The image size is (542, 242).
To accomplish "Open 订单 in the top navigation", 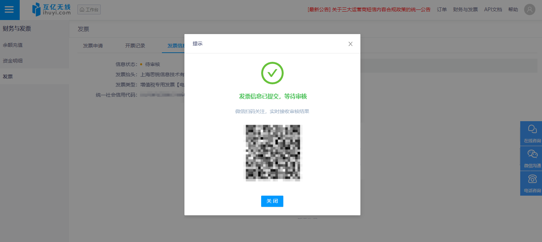I will [x=442, y=9].
